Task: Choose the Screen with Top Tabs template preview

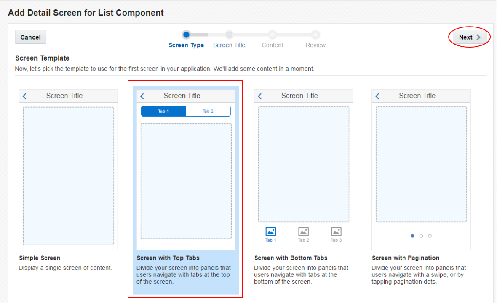Action: point(186,170)
